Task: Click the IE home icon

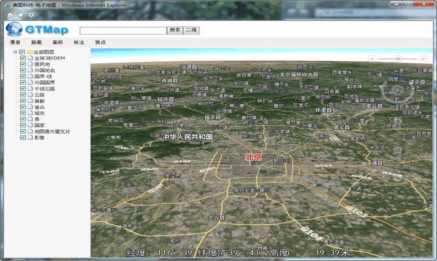Action: pyautogui.click(x=10, y=14)
